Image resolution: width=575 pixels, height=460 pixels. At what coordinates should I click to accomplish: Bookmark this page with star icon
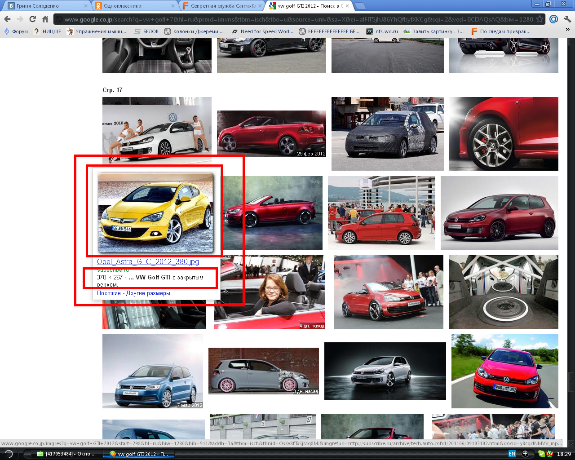(x=540, y=19)
